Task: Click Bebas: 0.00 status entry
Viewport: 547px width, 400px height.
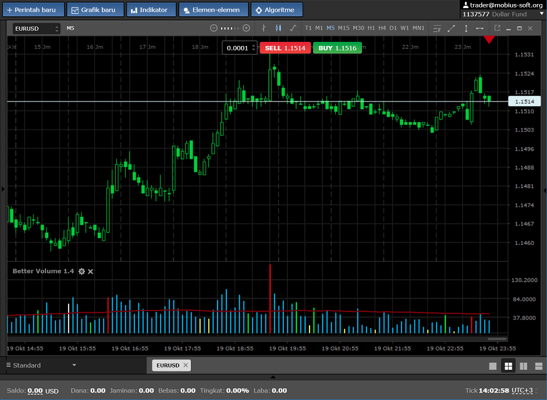Action: pyautogui.click(x=177, y=391)
